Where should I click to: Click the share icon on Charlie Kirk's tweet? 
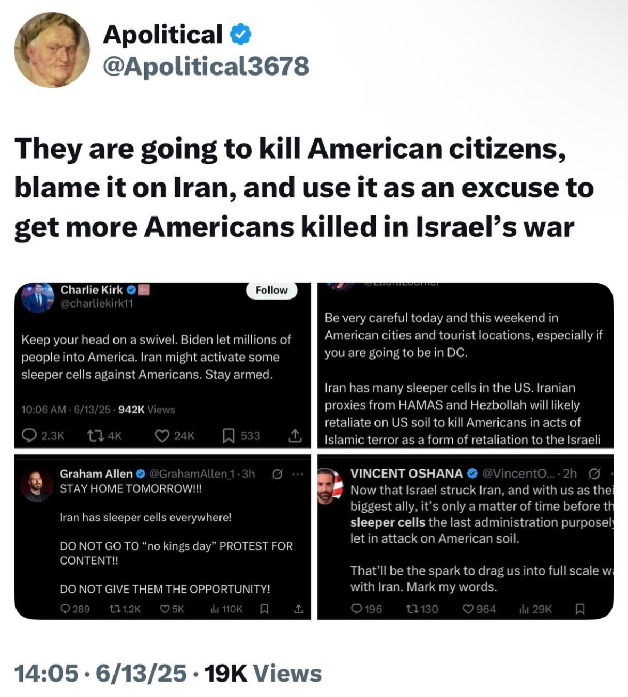[x=295, y=436]
